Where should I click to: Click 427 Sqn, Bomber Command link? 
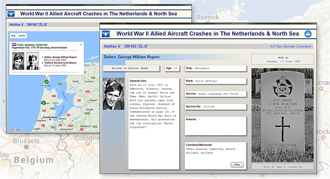(290, 46)
